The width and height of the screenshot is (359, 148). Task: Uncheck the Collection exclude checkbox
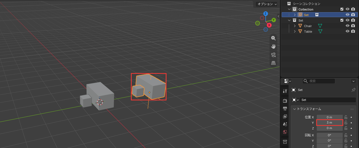click(x=342, y=9)
